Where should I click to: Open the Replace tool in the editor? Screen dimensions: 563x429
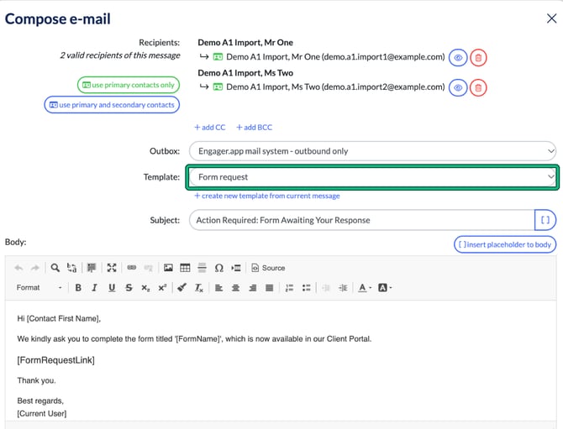[x=71, y=268]
